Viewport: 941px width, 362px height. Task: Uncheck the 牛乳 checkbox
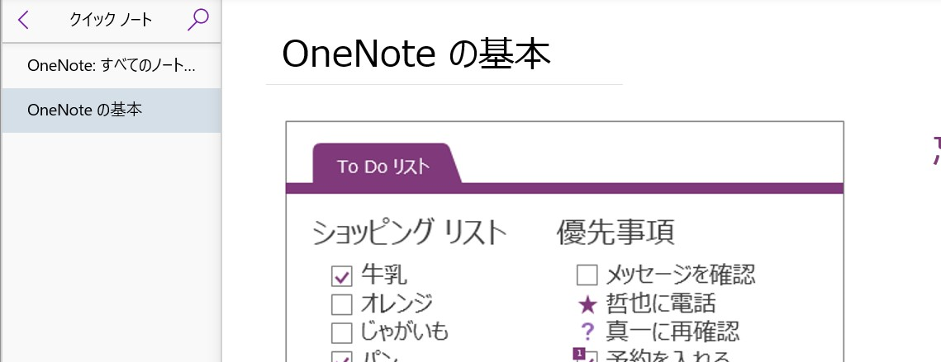point(341,276)
